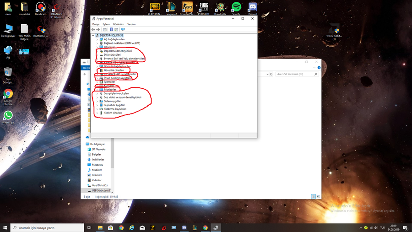
Task: Expand the Ağ bağdaştırıcıları node
Action: point(97,39)
